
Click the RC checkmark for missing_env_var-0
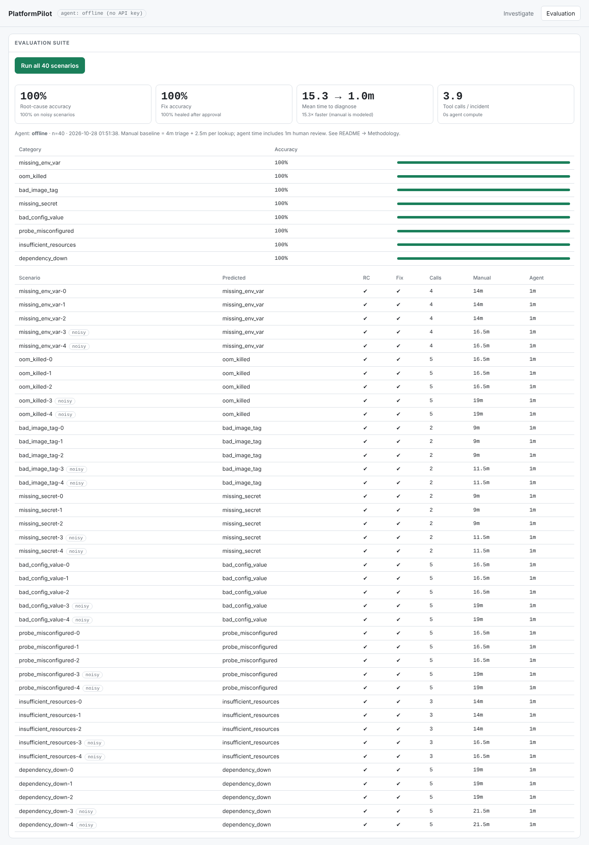tap(365, 291)
